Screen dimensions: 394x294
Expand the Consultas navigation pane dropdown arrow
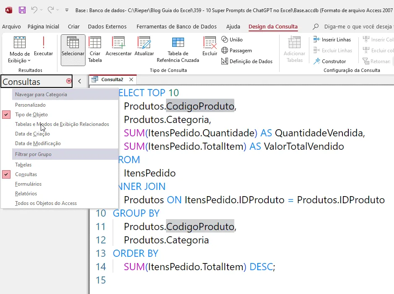coord(69,81)
